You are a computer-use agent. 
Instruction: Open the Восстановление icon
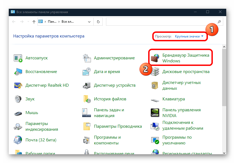click(x=18, y=72)
